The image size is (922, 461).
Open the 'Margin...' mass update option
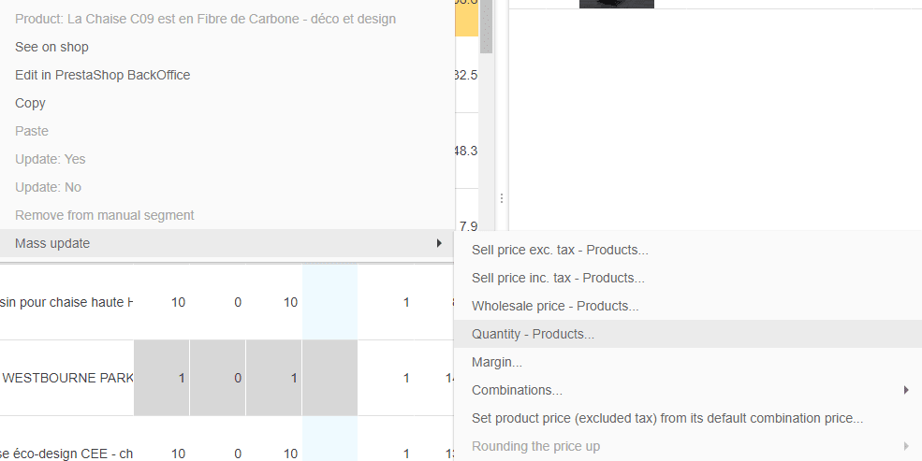click(497, 362)
